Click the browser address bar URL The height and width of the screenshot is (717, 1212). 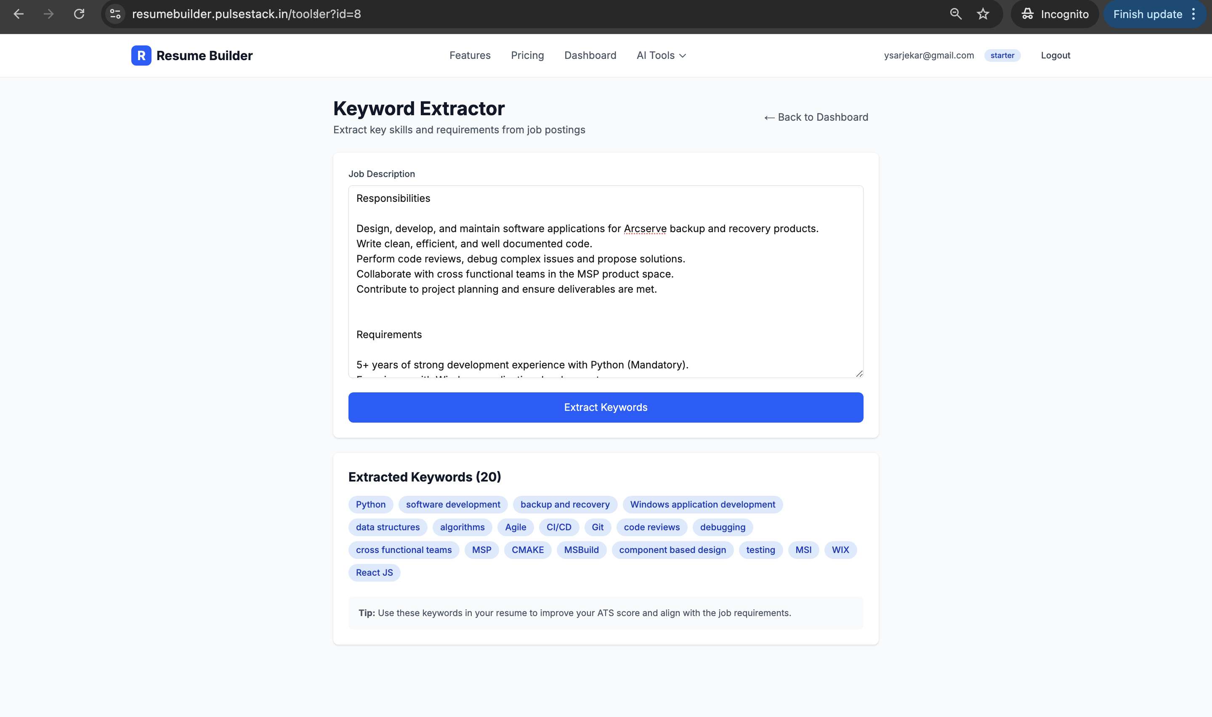(247, 14)
